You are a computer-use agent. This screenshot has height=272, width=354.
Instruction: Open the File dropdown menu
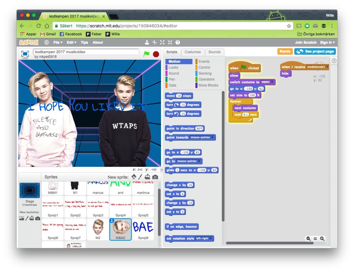click(x=58, y=42)
